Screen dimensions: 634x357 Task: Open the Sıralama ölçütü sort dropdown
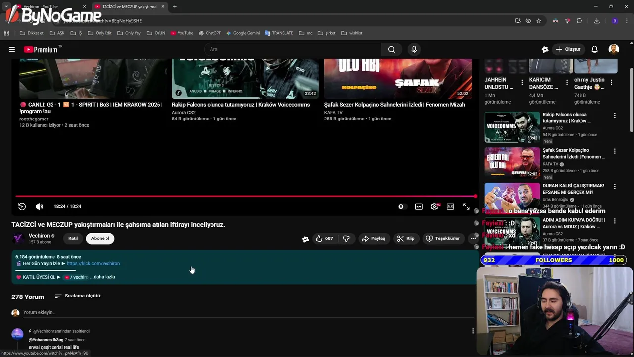point(78,296)
